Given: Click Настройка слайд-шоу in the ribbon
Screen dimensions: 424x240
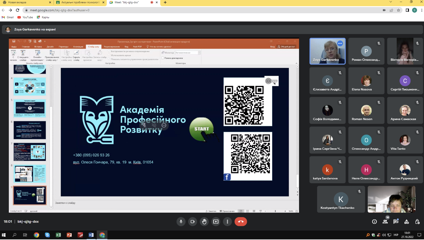Looking at the screenshot, I should (x=66, y=55).
